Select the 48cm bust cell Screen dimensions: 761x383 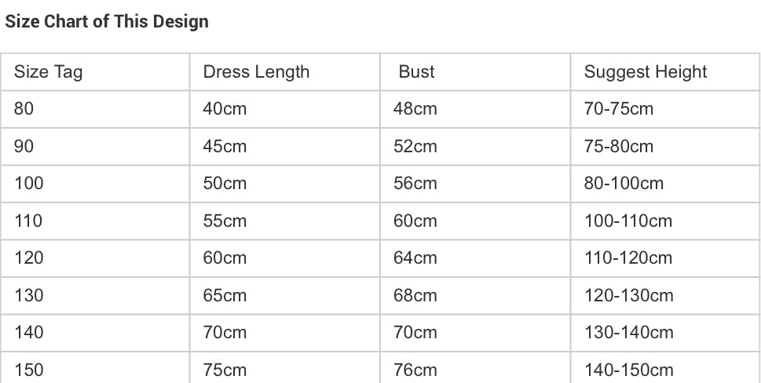coord(415,109)
